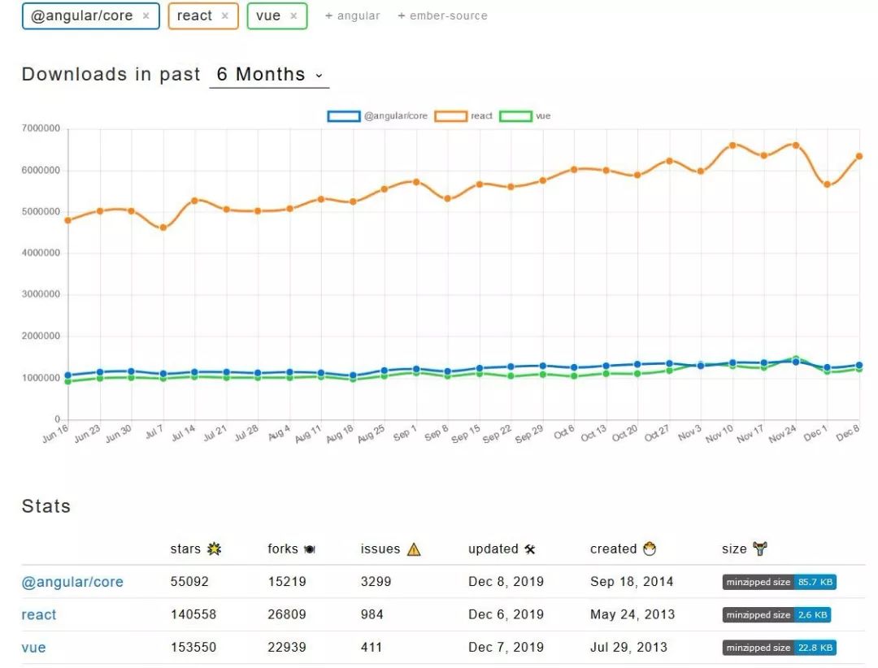878x668 pixels.
Task: Open the vue link in Stats table
Action: [x=33, y=648]
